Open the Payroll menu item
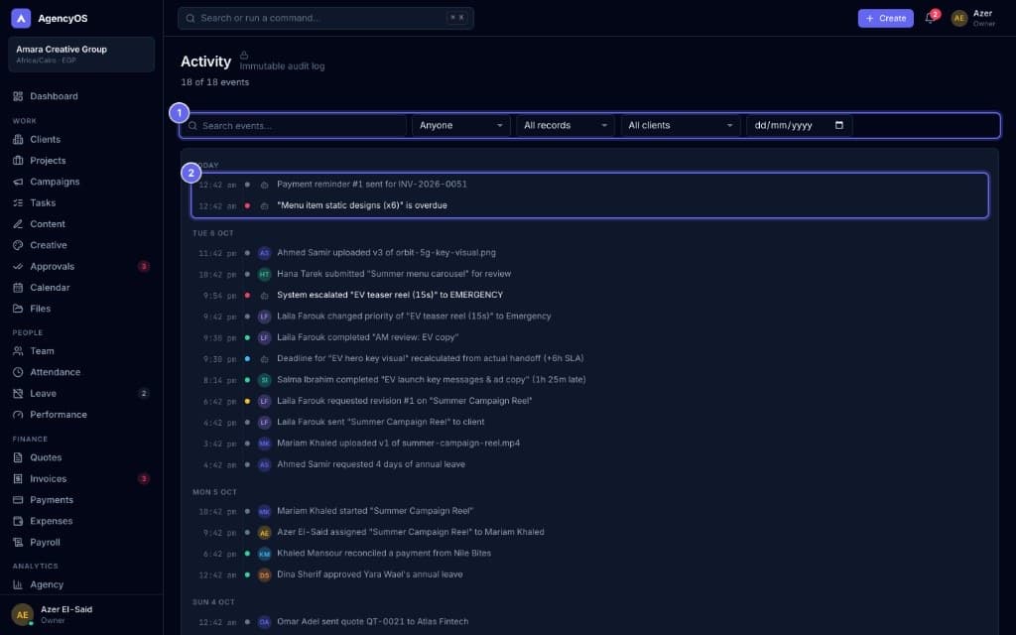The image size is (1016, 635). point(81,543)
